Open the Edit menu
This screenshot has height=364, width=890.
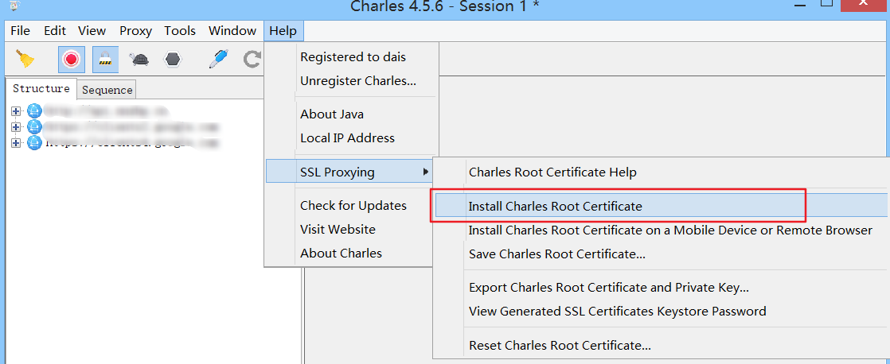(x=55, y=31)
